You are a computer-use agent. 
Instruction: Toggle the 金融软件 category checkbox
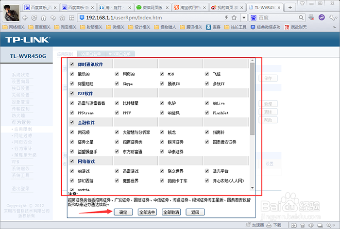72,122
